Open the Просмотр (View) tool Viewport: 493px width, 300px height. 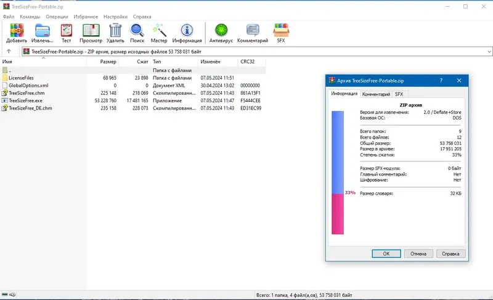[x=91, y=30]
